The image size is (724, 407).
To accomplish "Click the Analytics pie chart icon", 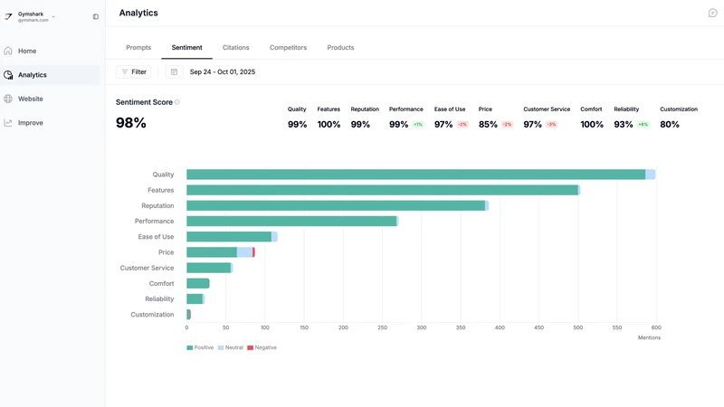I will coord(8,75).
